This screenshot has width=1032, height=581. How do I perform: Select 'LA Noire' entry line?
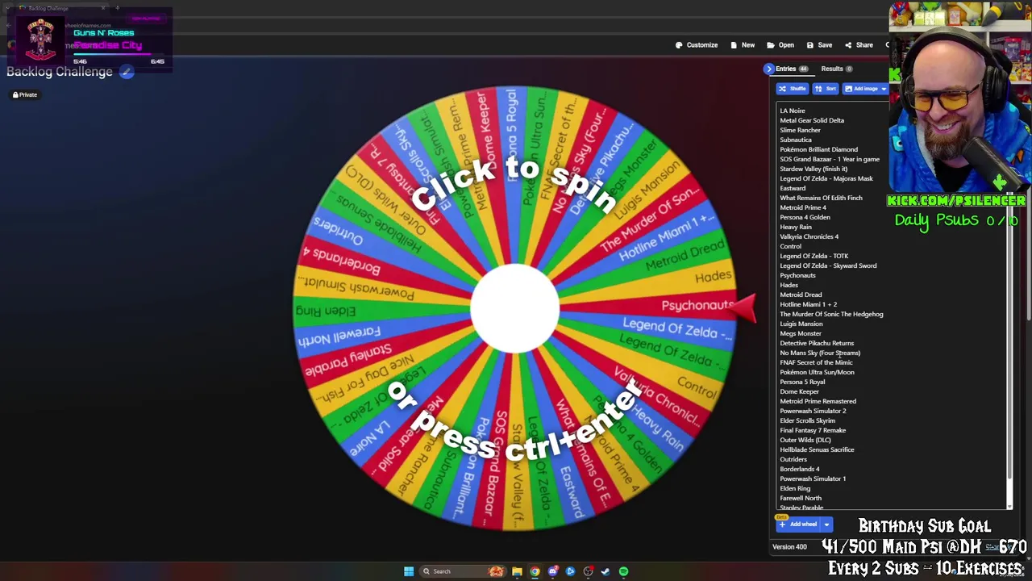pos(793,111)
